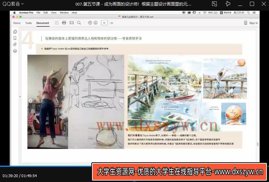Expand the Acrobat left navigation pane arrow
The height and width of the screenshot is (182, 269).
click(20, 96)
